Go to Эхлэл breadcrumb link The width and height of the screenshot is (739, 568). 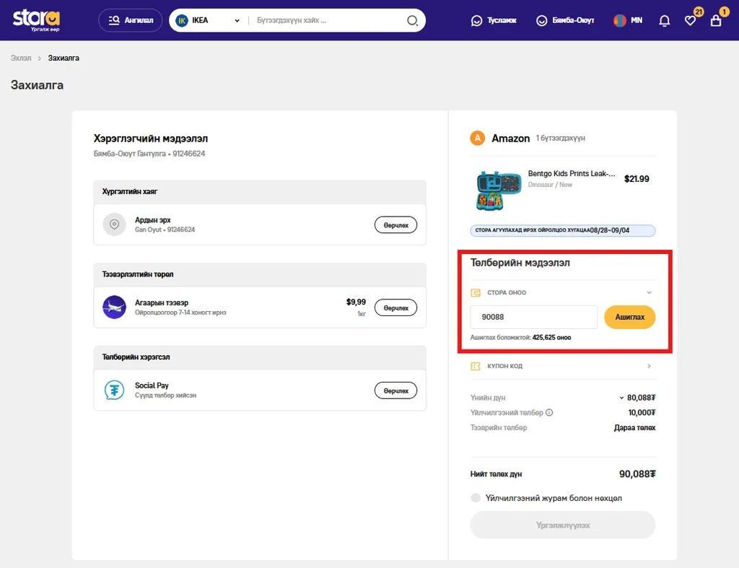click(x=21, y=58)
